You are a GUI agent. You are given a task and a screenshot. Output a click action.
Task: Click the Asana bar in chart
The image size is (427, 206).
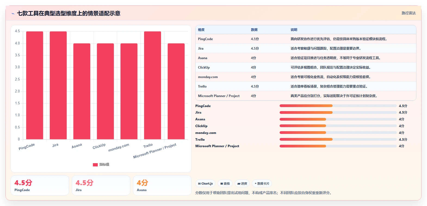(x=82, y=91)
